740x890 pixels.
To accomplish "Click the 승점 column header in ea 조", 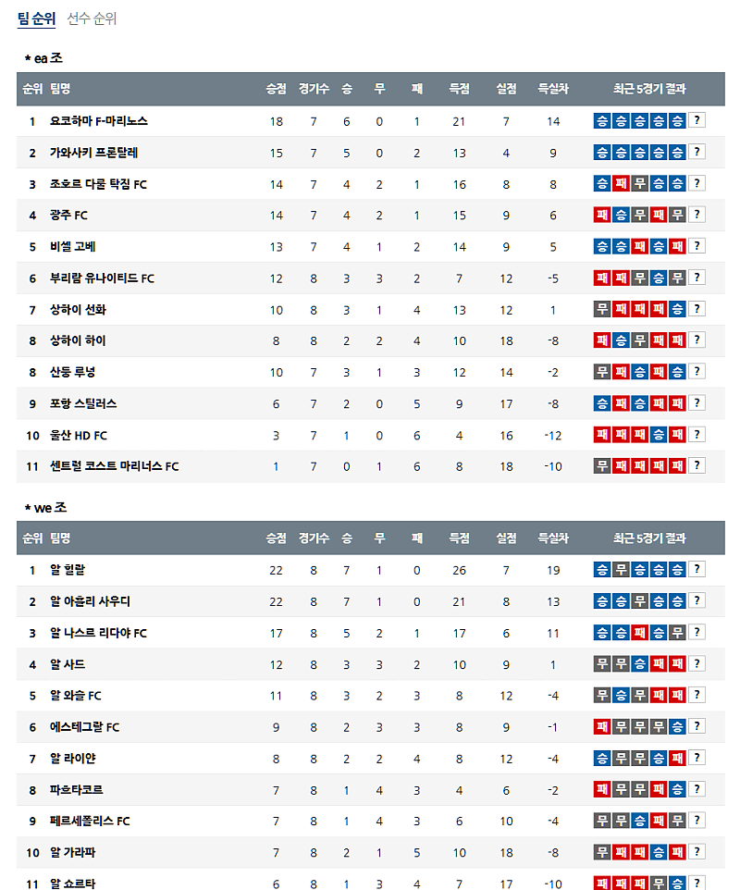I will (x=276, y=89).
